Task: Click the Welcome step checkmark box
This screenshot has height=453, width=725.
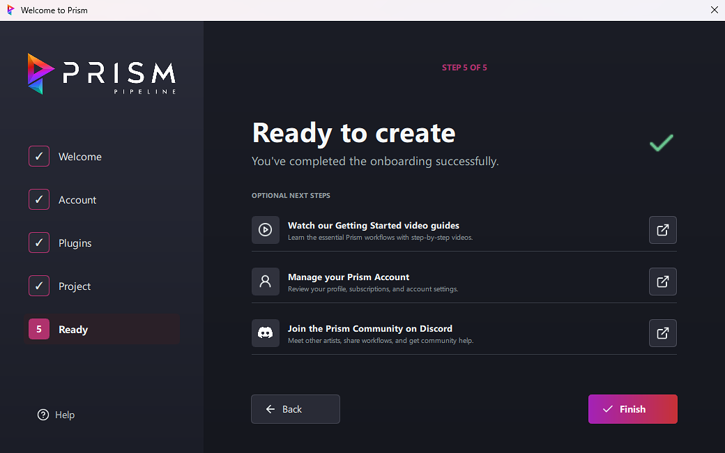Action: (x=39, y=156)
